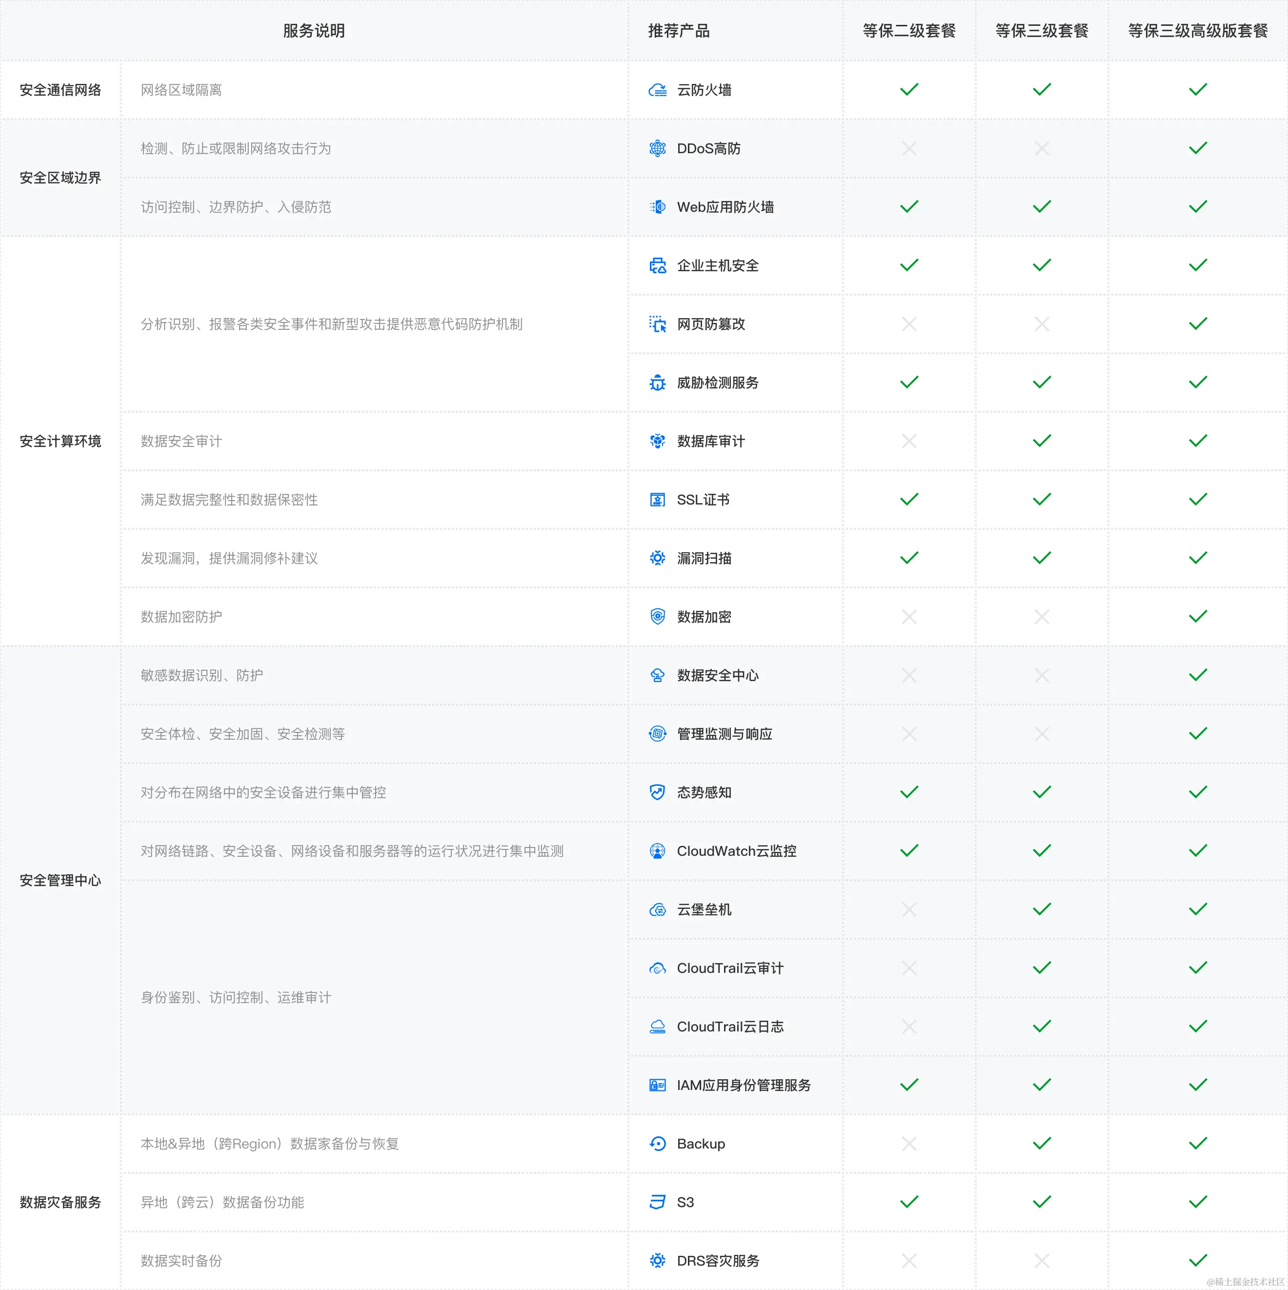Select the 等保二级套餐 column header
This screenshot has height=1290, width=1288.
[909, 31]
